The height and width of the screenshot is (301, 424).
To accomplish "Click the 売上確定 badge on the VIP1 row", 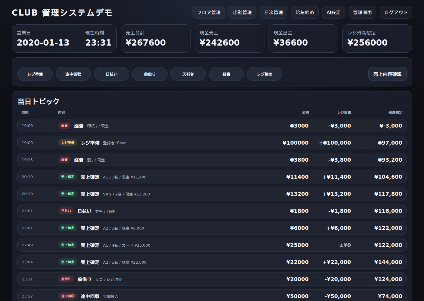I will click(x=67, y=194).
